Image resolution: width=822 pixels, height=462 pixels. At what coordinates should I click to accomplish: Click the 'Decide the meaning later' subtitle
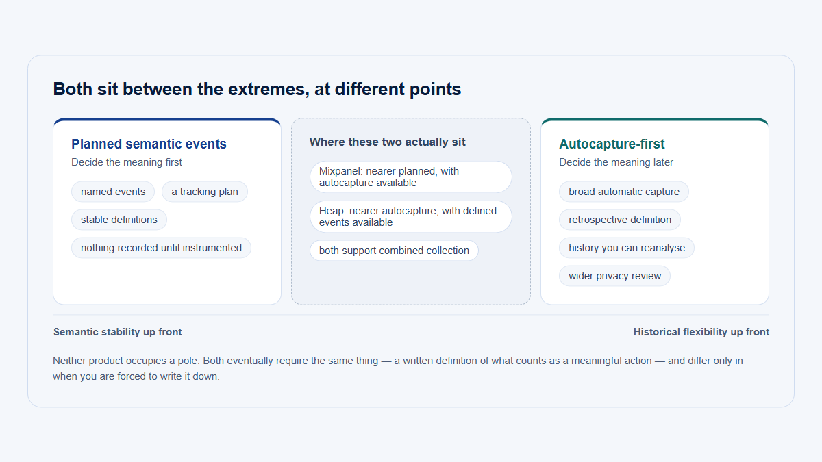click(616, 162)
